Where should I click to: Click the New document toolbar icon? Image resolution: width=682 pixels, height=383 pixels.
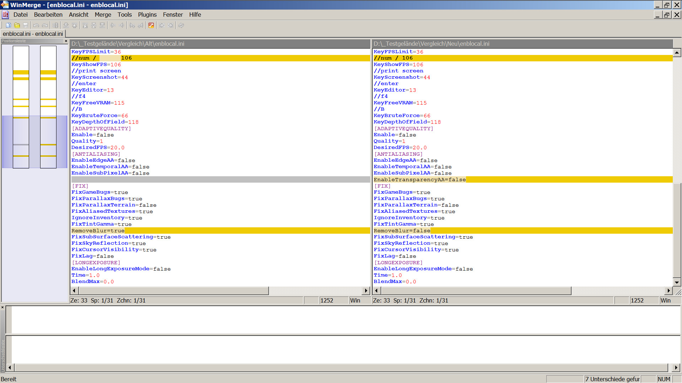tap(8, 26)
